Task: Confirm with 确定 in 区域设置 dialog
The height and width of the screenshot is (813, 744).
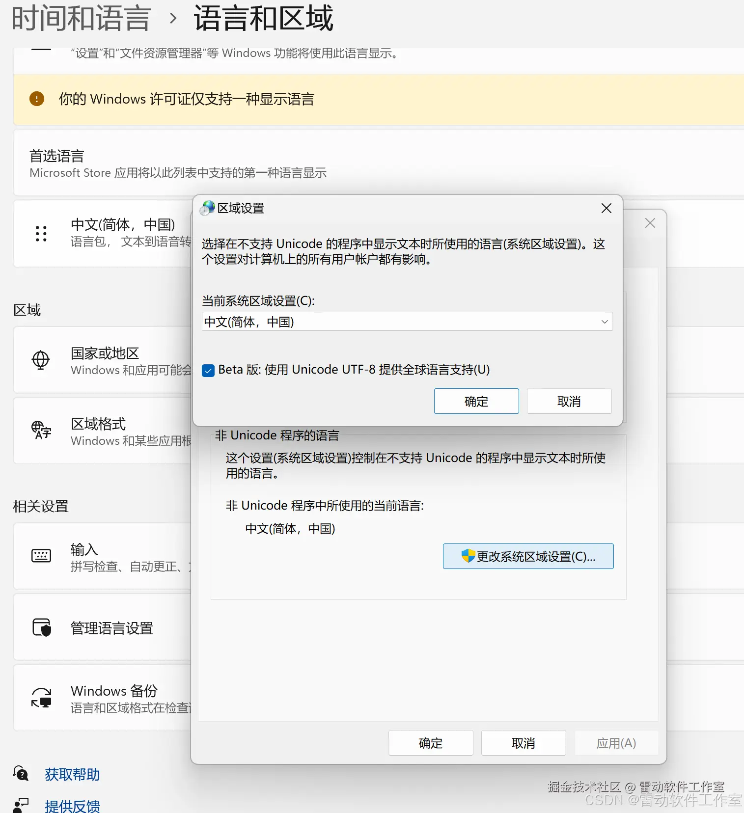Action: pyautogui.click(x=476, y=401)
